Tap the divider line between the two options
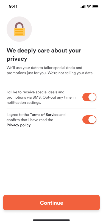Viewport: 103px width, 223px height. (52, 108)
